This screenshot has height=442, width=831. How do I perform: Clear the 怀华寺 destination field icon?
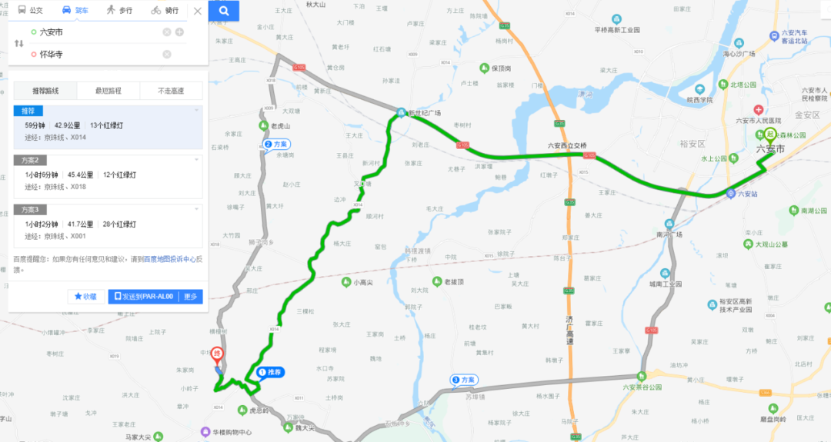(166, 55)
